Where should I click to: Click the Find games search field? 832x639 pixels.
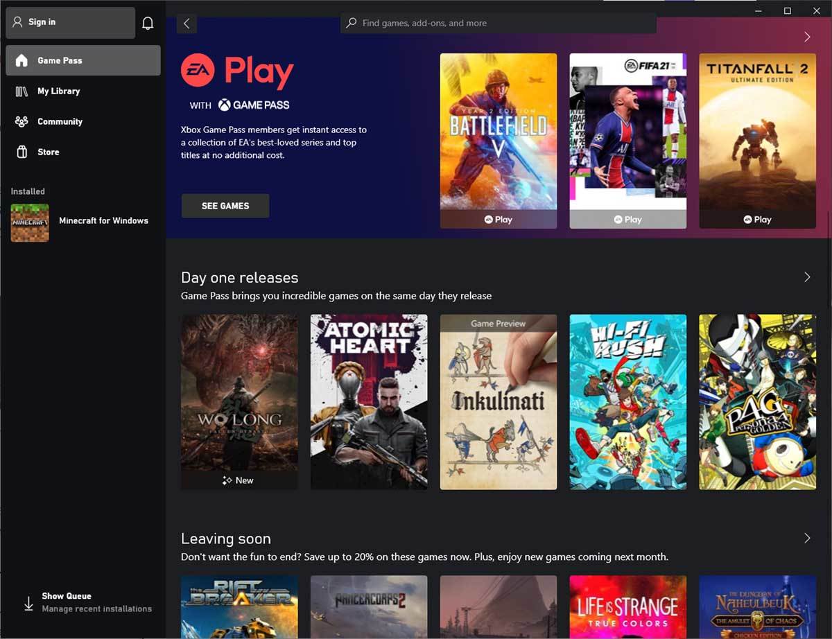pyautogui.click(x=498, y=23)
